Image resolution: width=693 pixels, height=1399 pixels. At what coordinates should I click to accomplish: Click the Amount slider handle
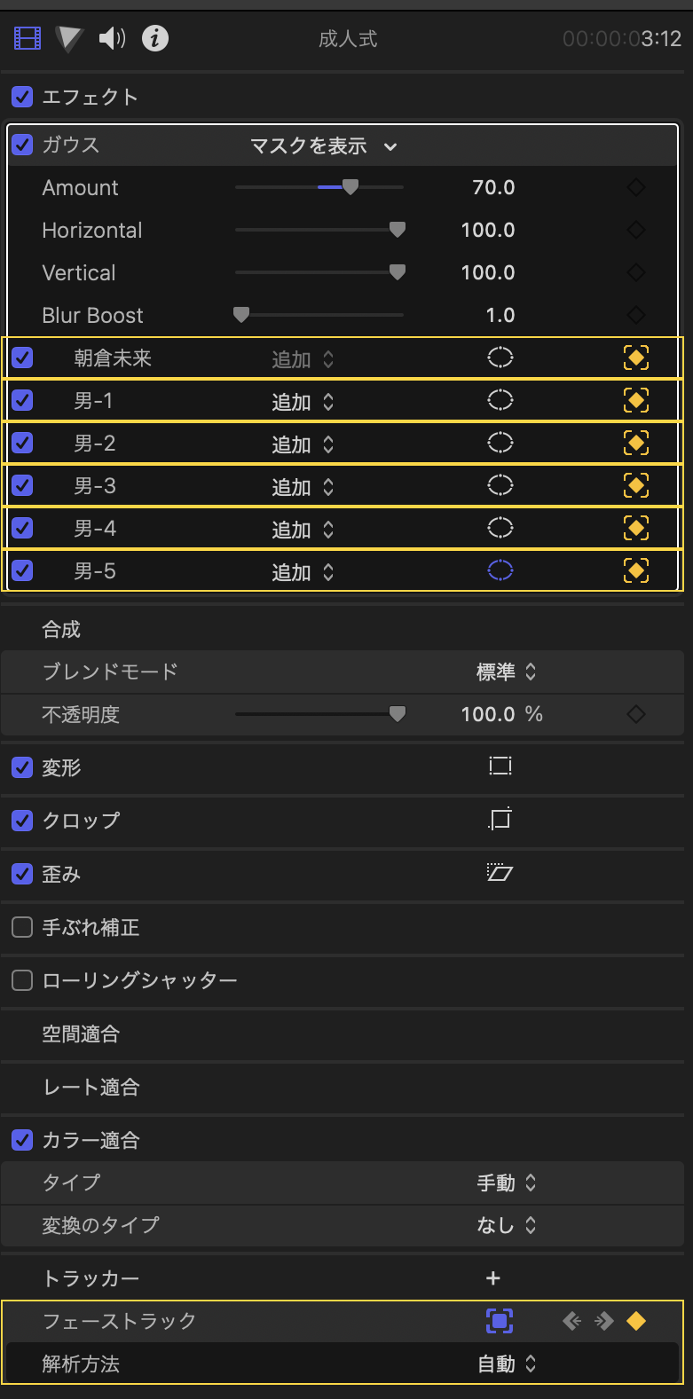click(x=350, y=186)
